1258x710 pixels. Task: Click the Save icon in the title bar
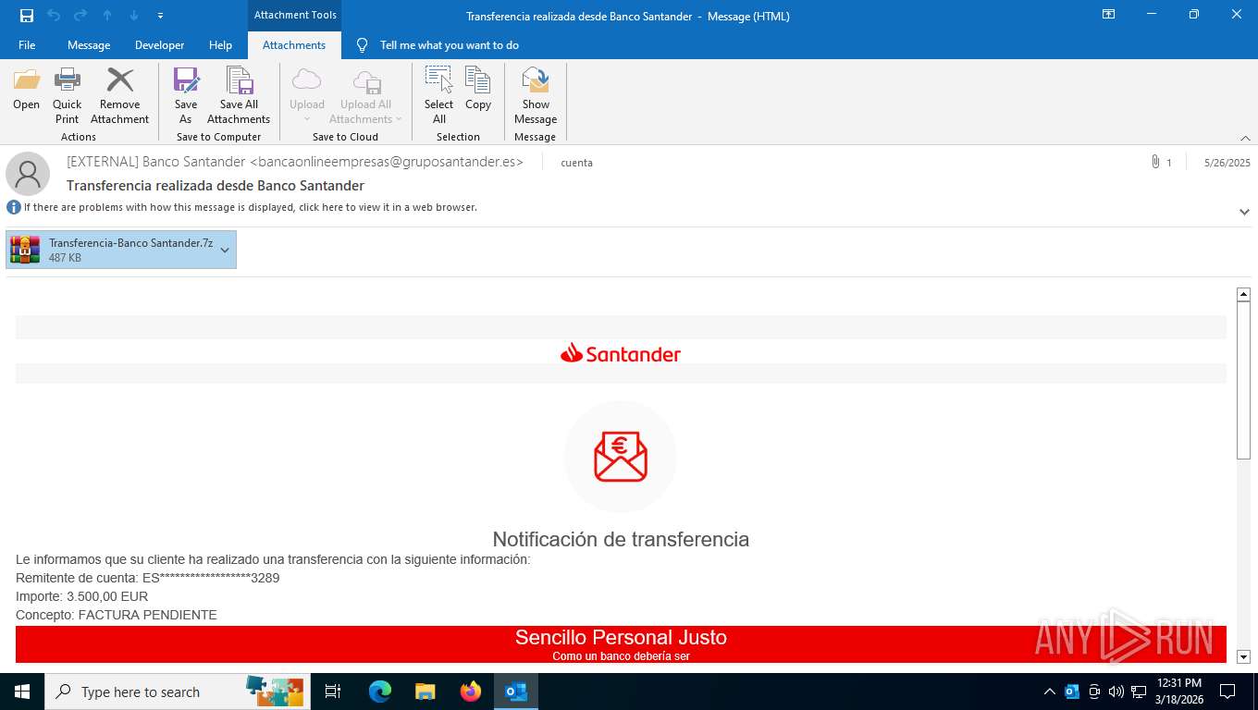click(27, 15)
